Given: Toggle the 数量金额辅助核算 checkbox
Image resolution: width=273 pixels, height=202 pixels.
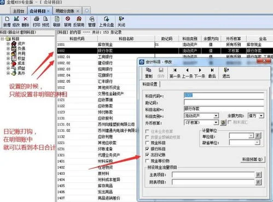Looking at the screenshot, I should pyautogui.click(x=147, y=137).
